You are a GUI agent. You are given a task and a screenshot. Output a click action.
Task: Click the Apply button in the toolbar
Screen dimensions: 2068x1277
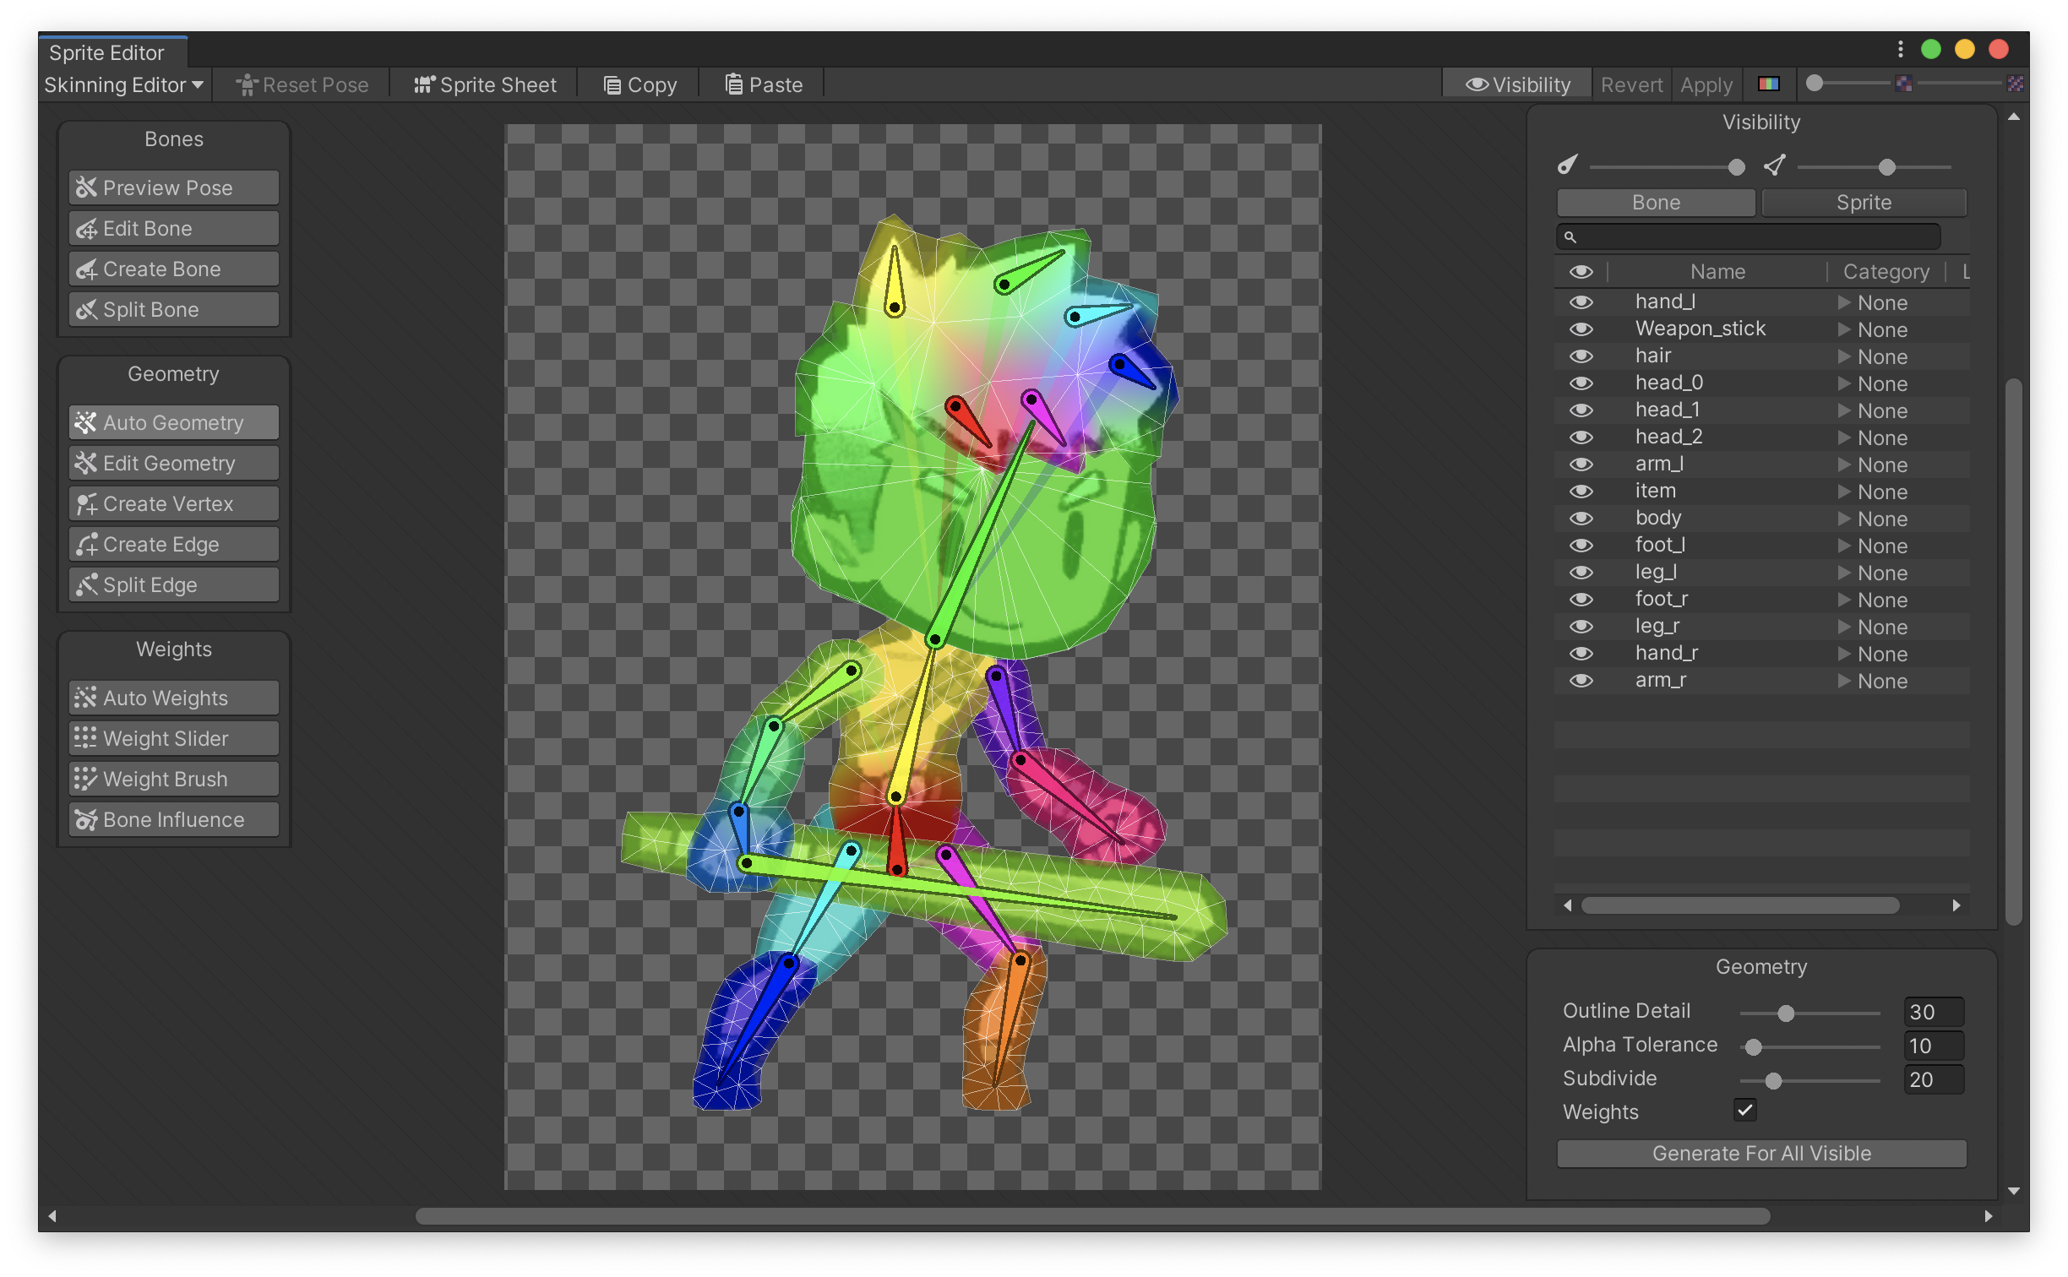point(1706,84)
